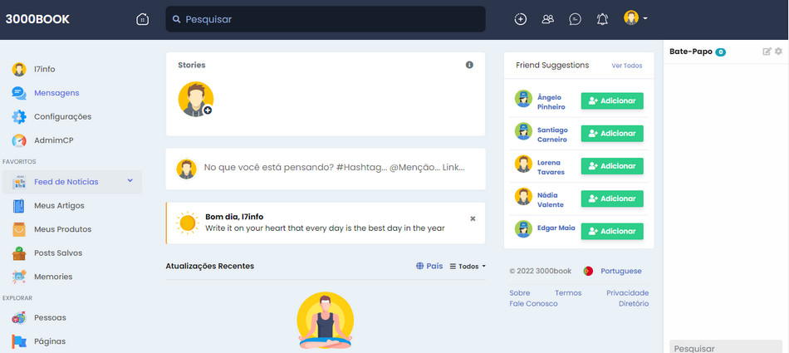The width and height of the screenshot is (789, 353).
Task: Click the Páginas flag icon
Action: point(19,341)
